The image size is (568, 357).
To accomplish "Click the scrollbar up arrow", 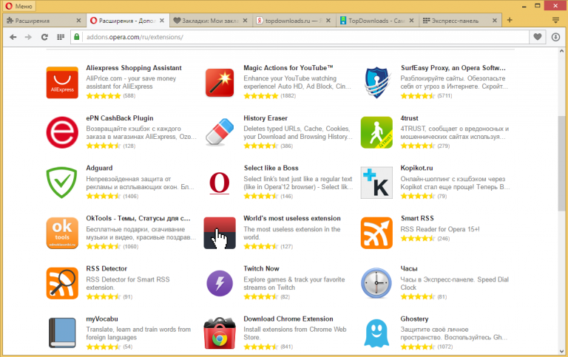I will coord(561,52).
